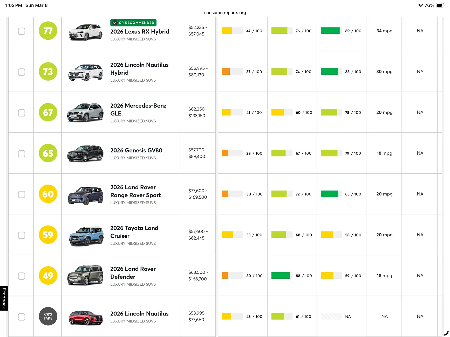Open the 2026 Mercedes-Benz GLE link

[x=138, y=109]
